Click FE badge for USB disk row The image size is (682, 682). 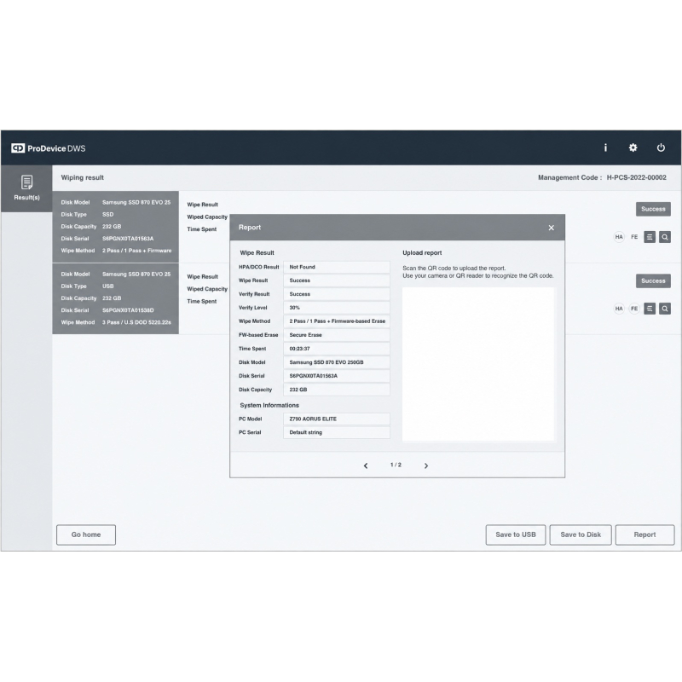(634, 309)
